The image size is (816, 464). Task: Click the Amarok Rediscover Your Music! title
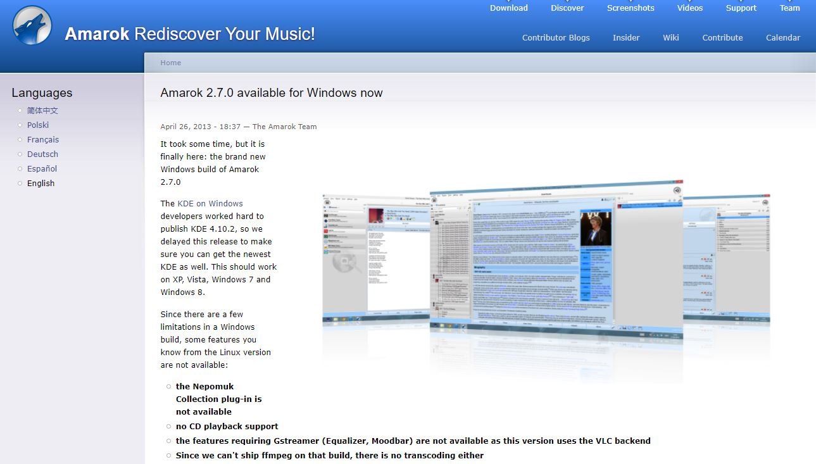(190, 34)
